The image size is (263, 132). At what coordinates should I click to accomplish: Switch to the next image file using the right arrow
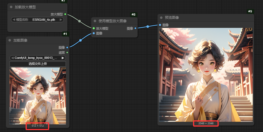point(63,58)
